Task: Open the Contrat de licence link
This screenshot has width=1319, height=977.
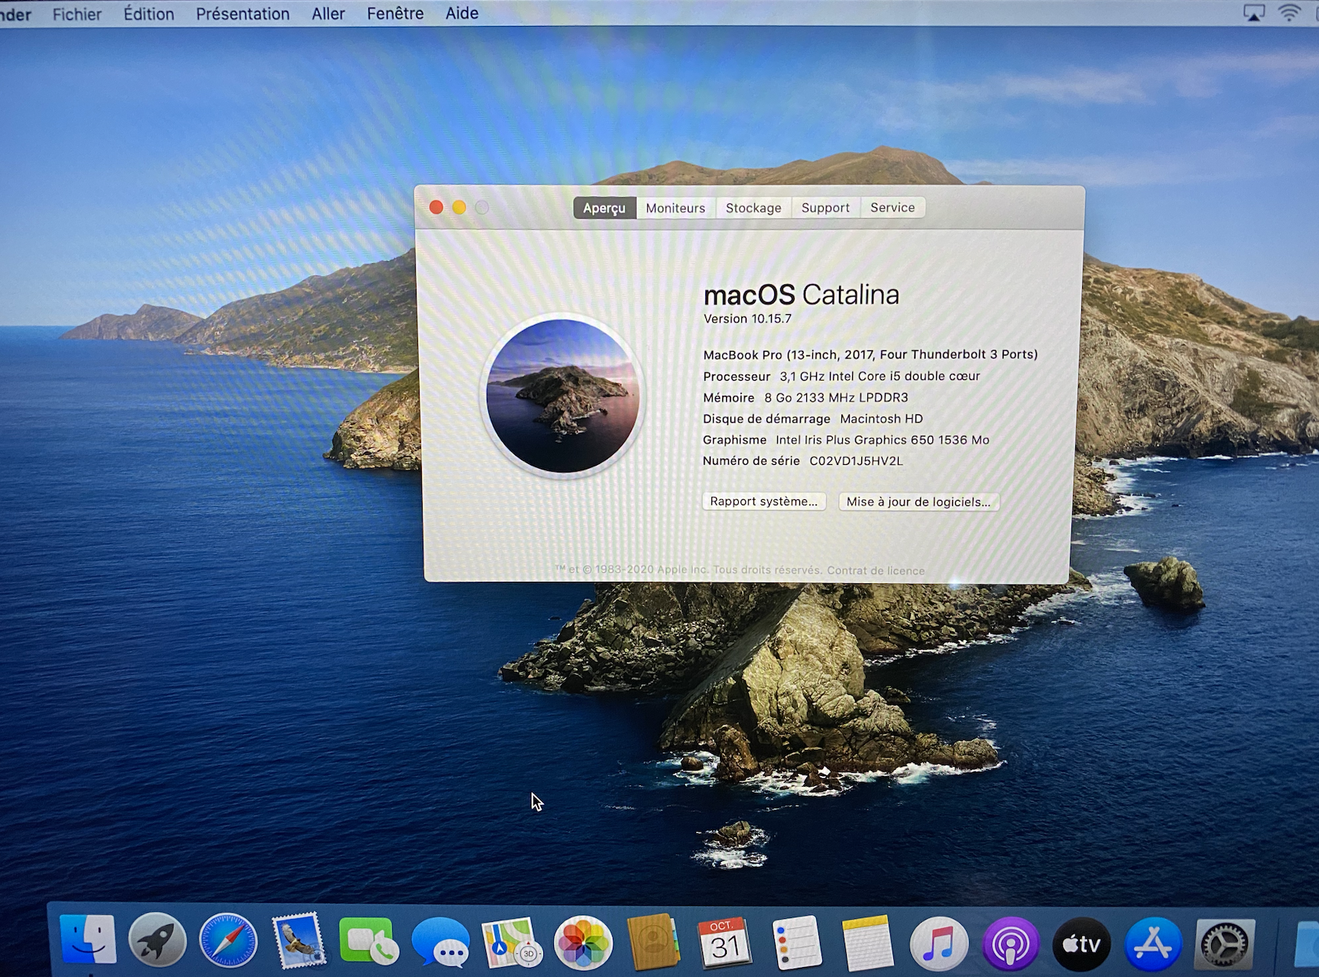Action: click(x=876, y=570)
